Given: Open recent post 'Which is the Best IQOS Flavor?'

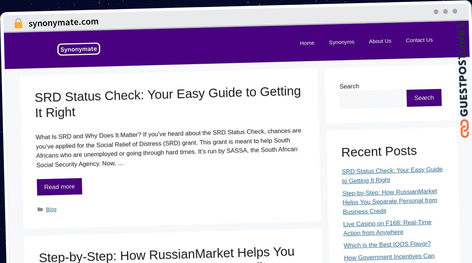Looking at the screenshot, I should click(x=387, y=245).
